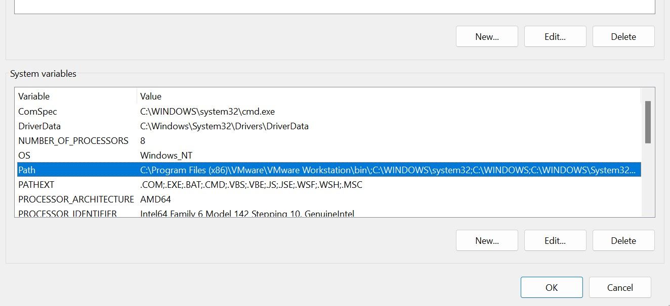Image resolution: width=670 pixels, height=306 pixels.
Task: Confirm the dialog with OK
Action: (552, 287)
